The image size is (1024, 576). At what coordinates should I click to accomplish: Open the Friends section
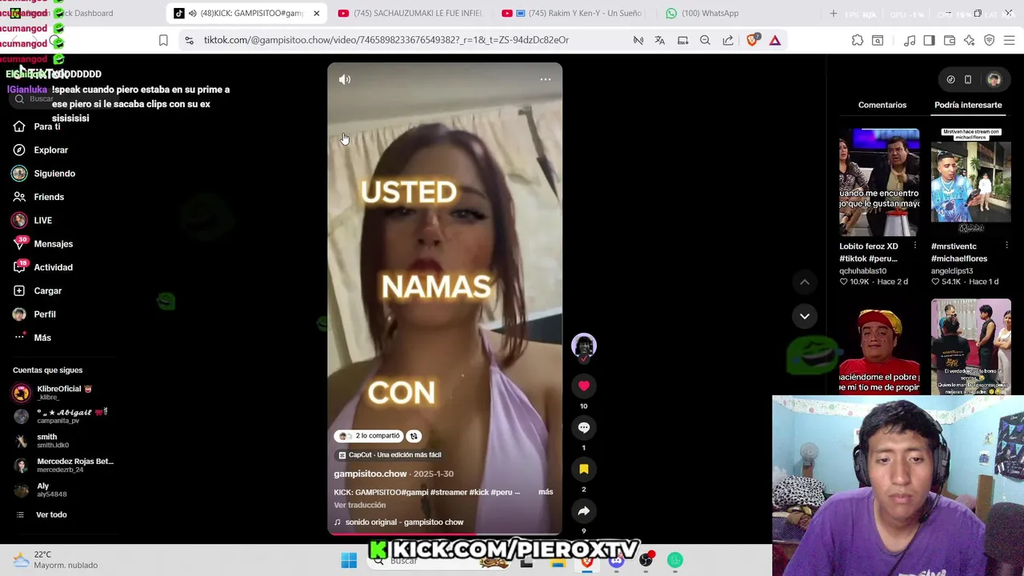[49, 197]
